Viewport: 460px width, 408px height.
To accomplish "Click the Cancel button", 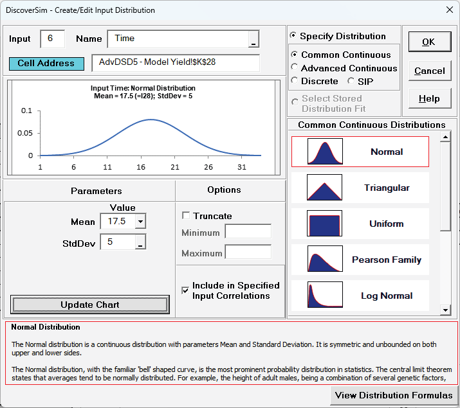I will tap(428, 71).
